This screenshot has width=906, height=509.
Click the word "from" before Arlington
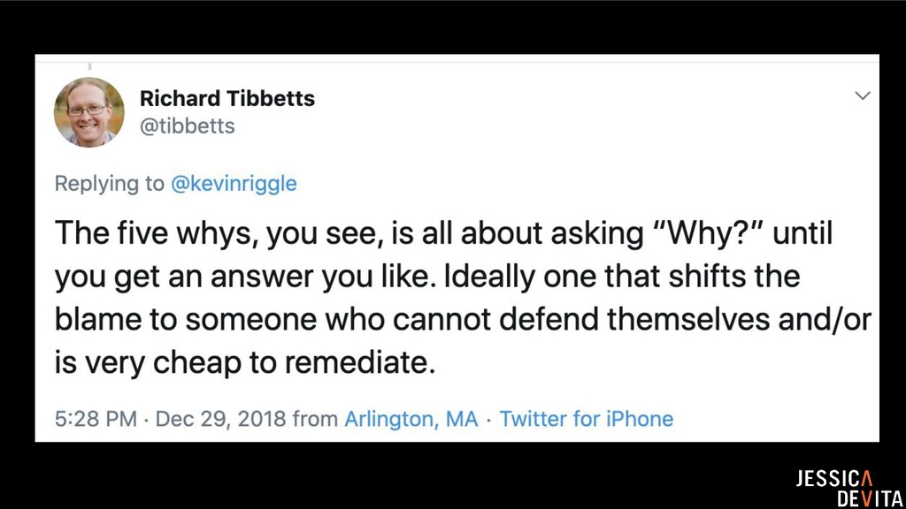[x=315, y=418]
